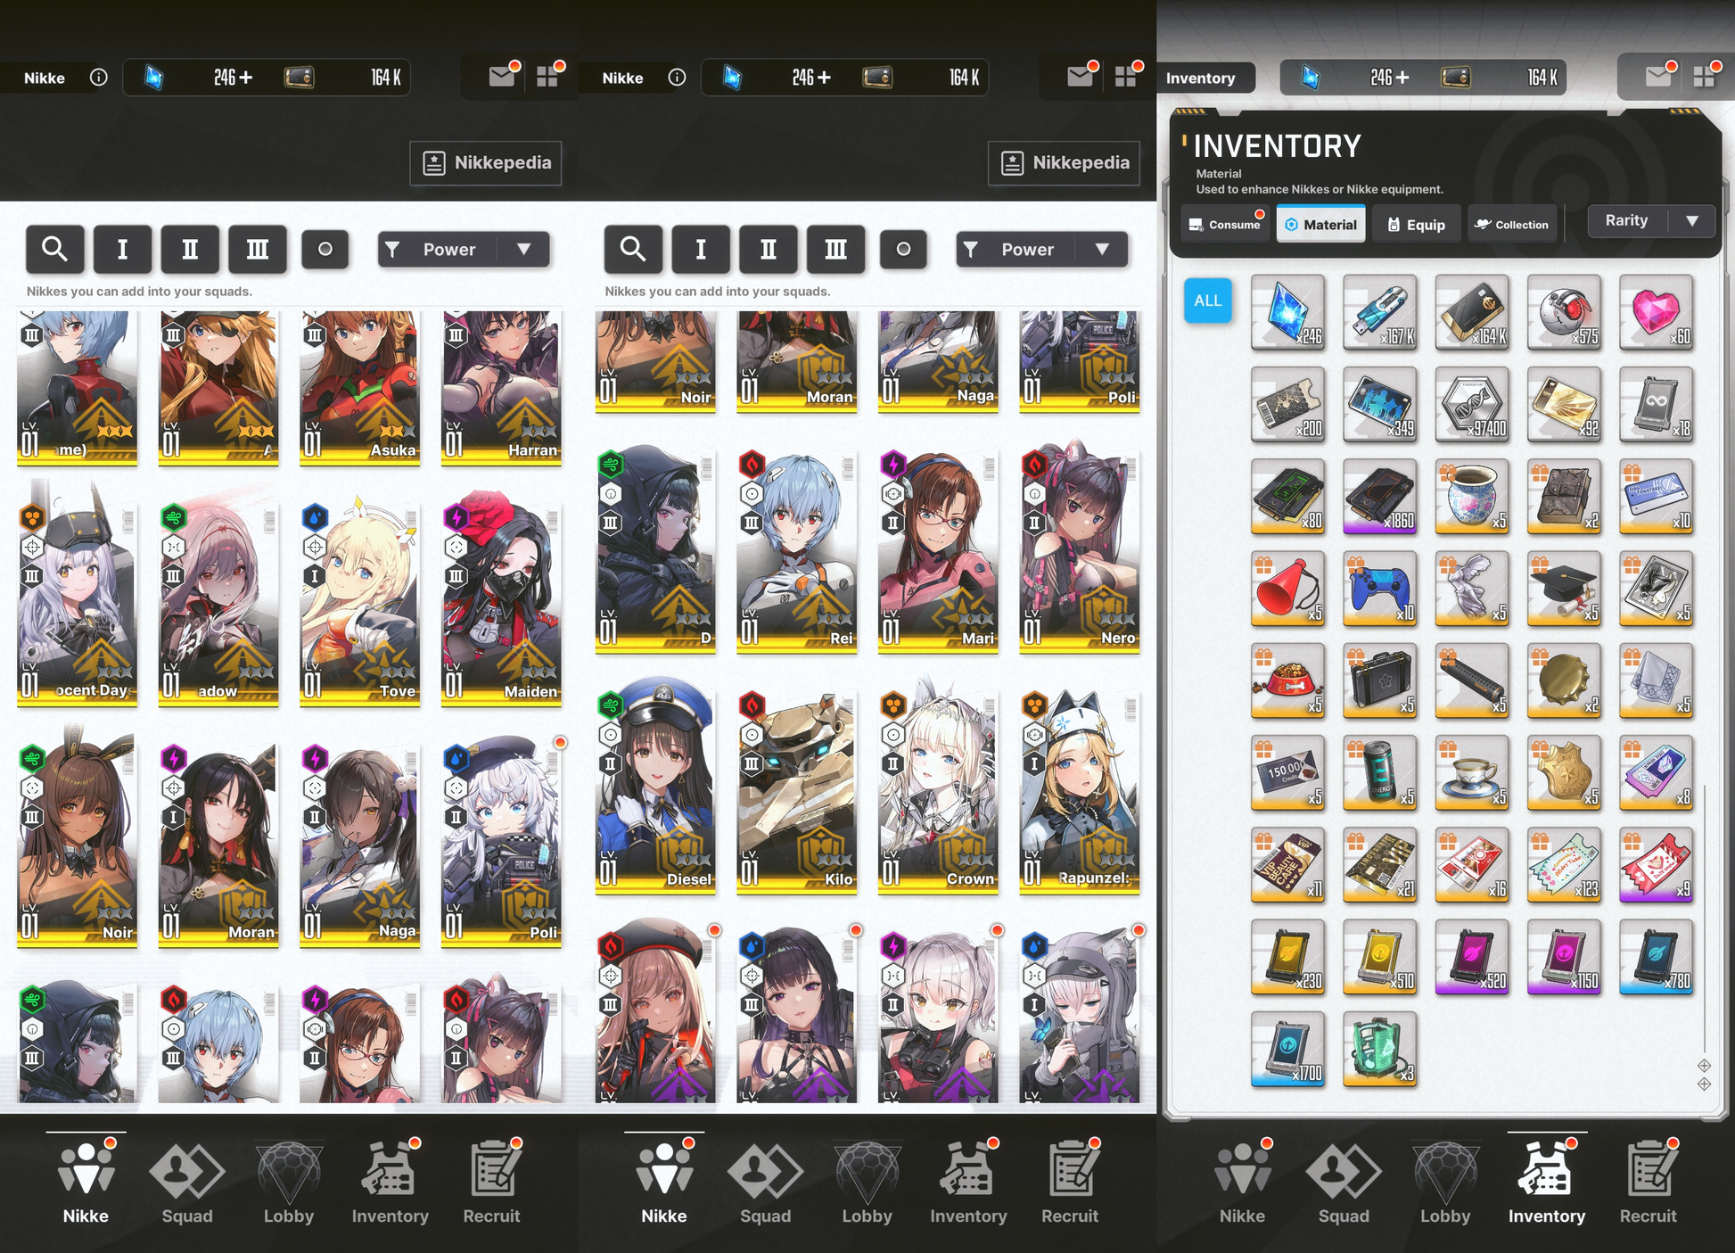Expand the Power sort dropdown in left panel

tap(463, 249)
